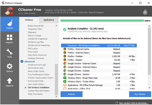This screenshot has height=105, width=152.
Task: Click the Analyze button
Action: tap(71, 94)
